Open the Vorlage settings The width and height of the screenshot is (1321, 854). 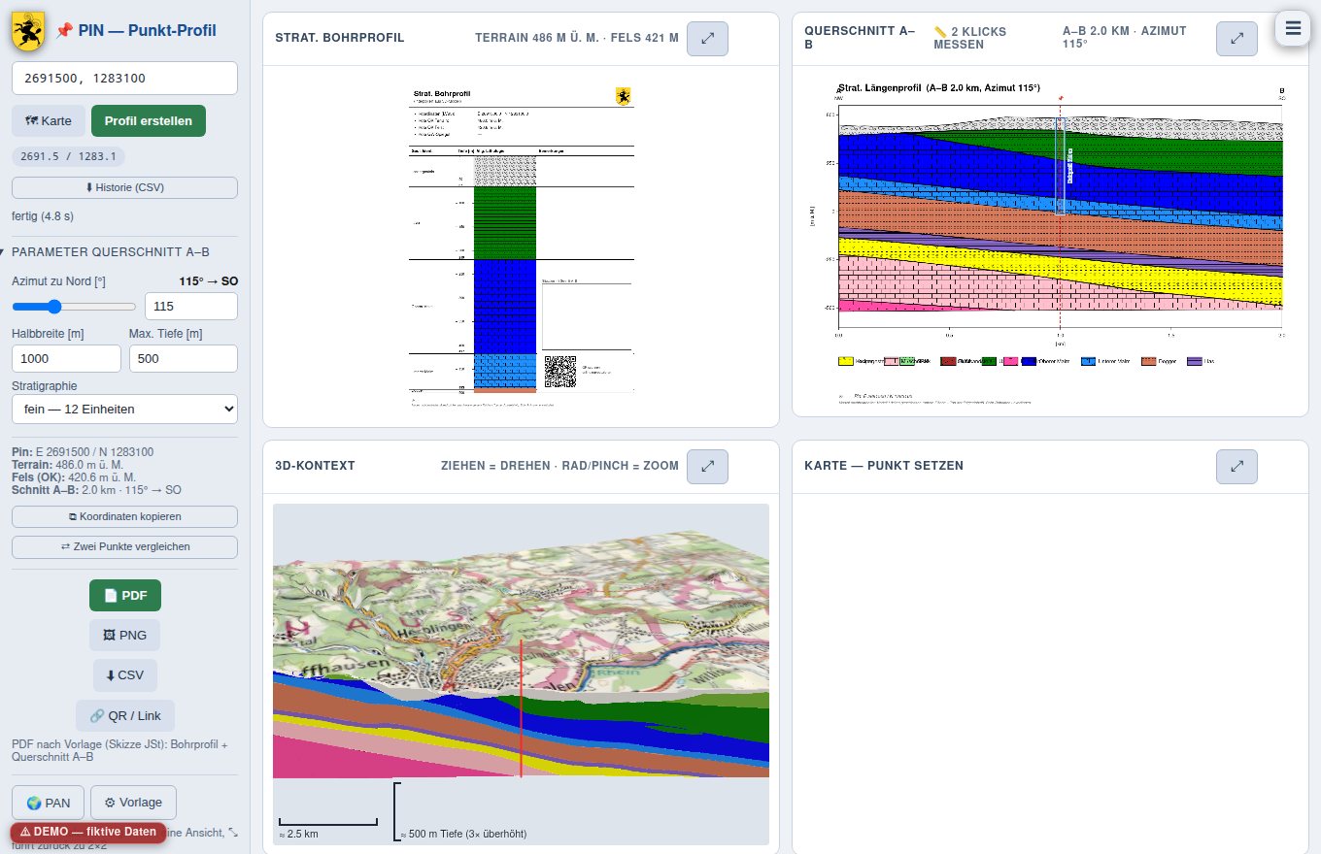(133, 803)
